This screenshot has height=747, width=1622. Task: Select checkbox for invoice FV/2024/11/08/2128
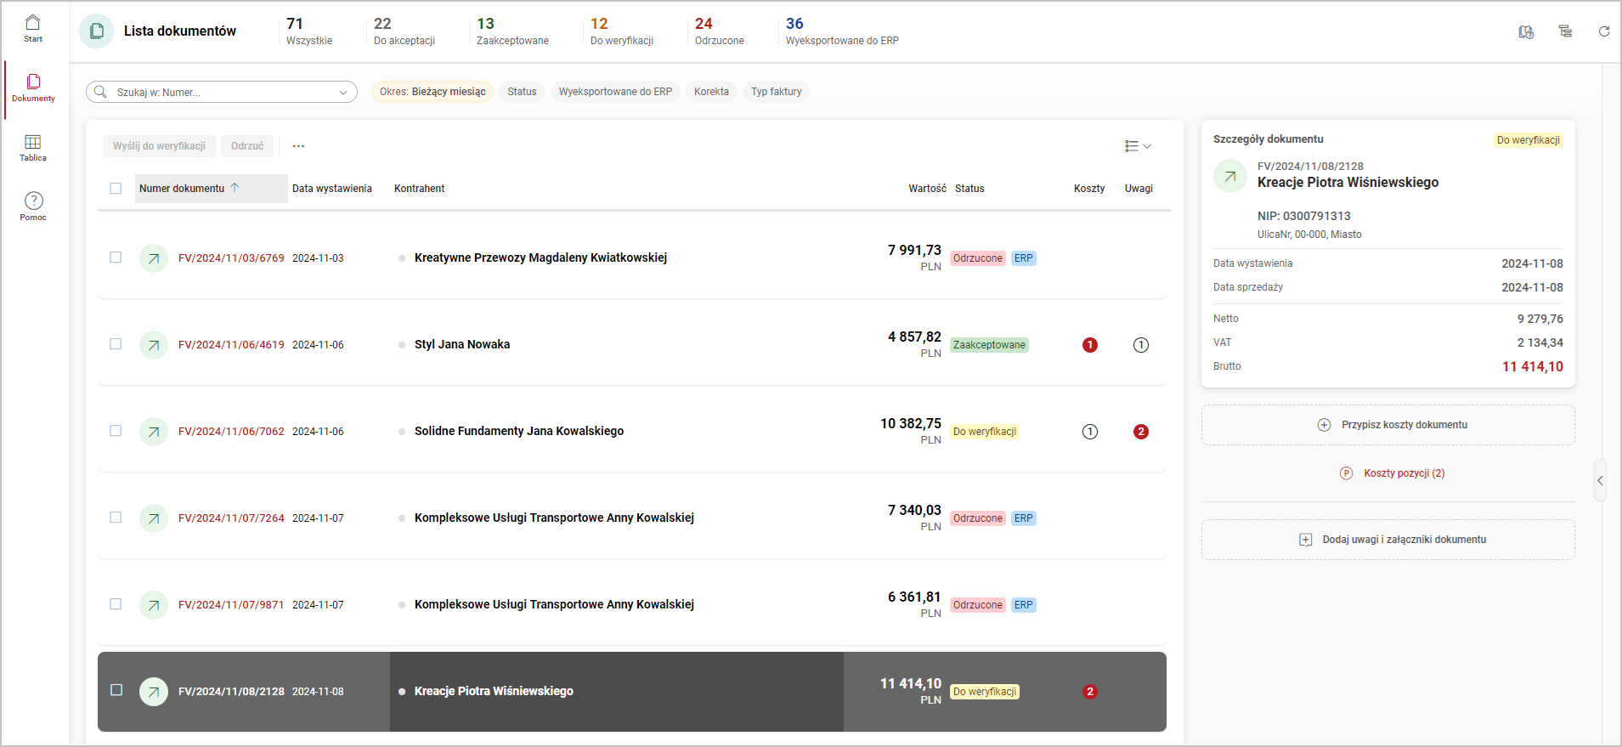[116, 690]
